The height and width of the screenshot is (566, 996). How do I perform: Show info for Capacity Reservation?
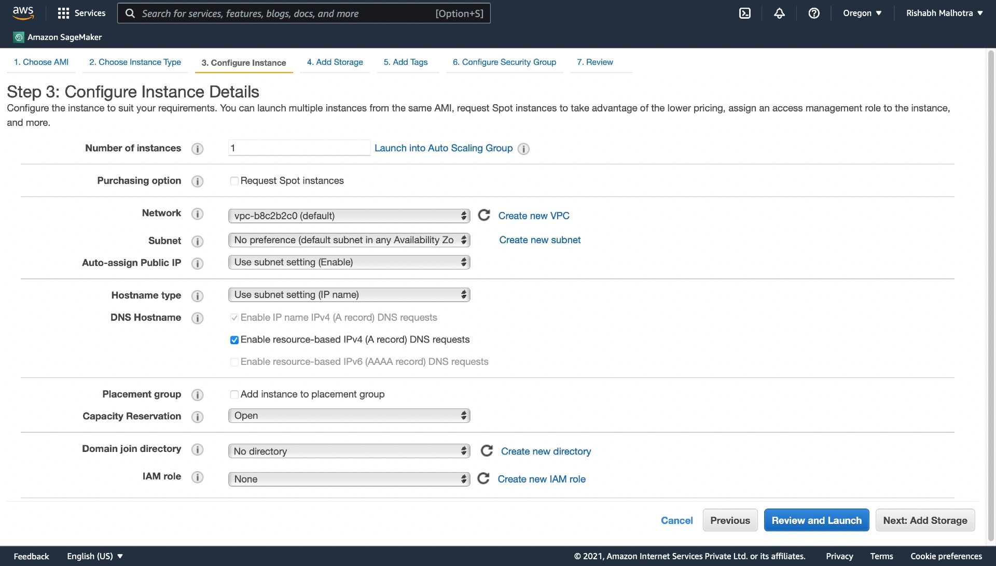coord(197,417)
